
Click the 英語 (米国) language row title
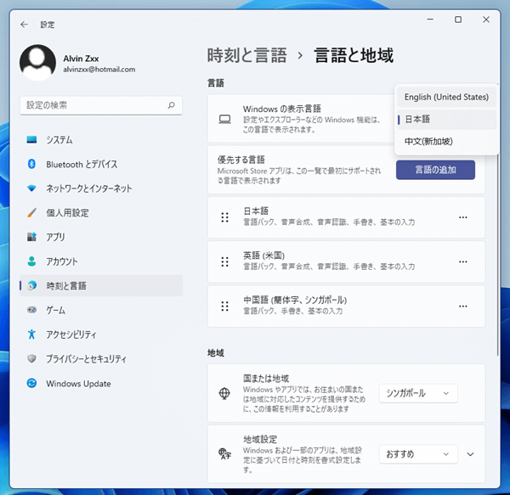[264, 256]
